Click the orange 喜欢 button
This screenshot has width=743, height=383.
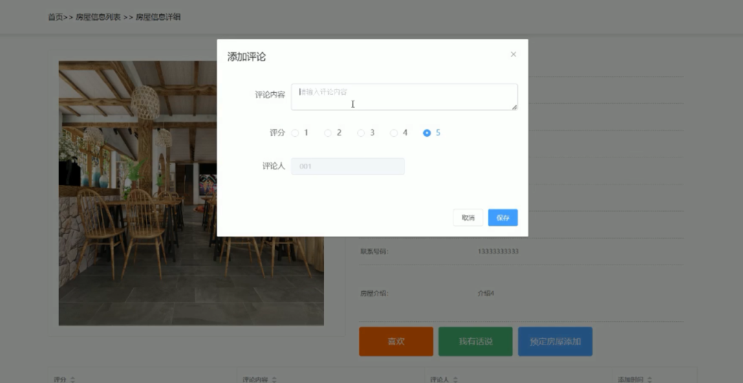coord(396,341)
